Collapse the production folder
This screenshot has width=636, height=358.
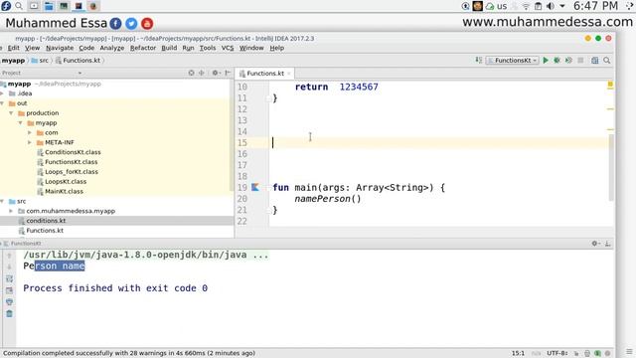(11, 112)
